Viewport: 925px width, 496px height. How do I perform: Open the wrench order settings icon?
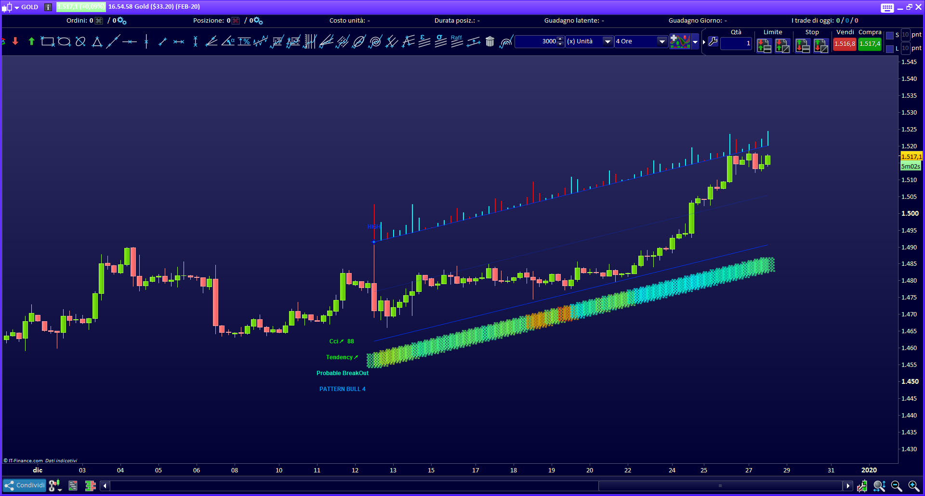pyautogui.click(x=713, y=42)
